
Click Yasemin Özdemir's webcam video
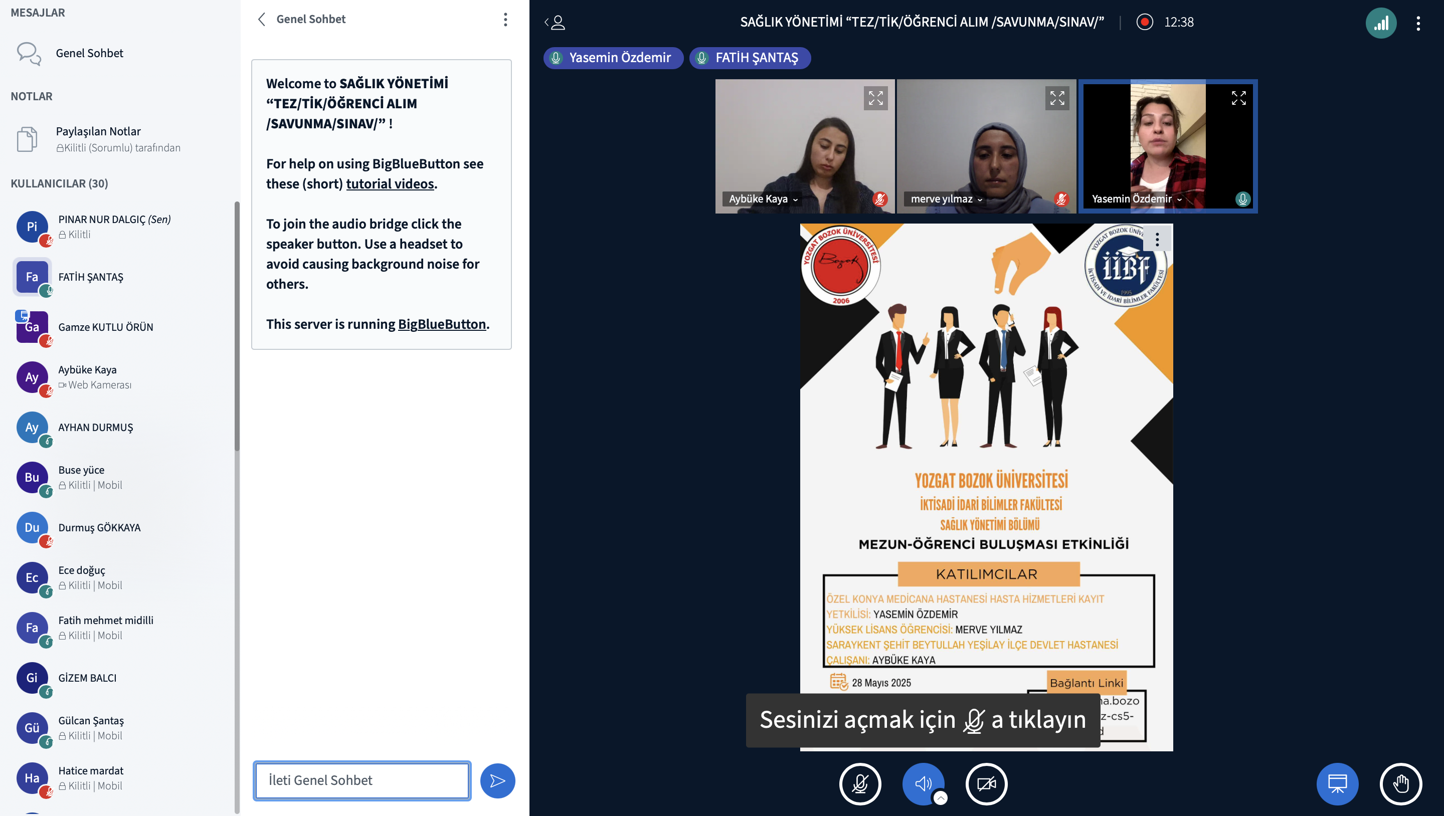coord(1168,146)
